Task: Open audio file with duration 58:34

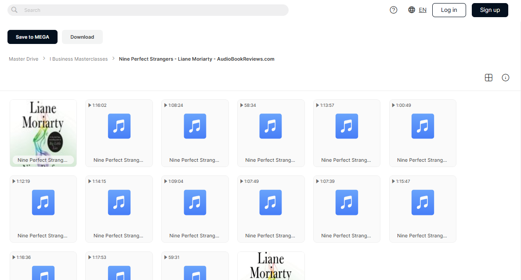Action: (271, 133)
